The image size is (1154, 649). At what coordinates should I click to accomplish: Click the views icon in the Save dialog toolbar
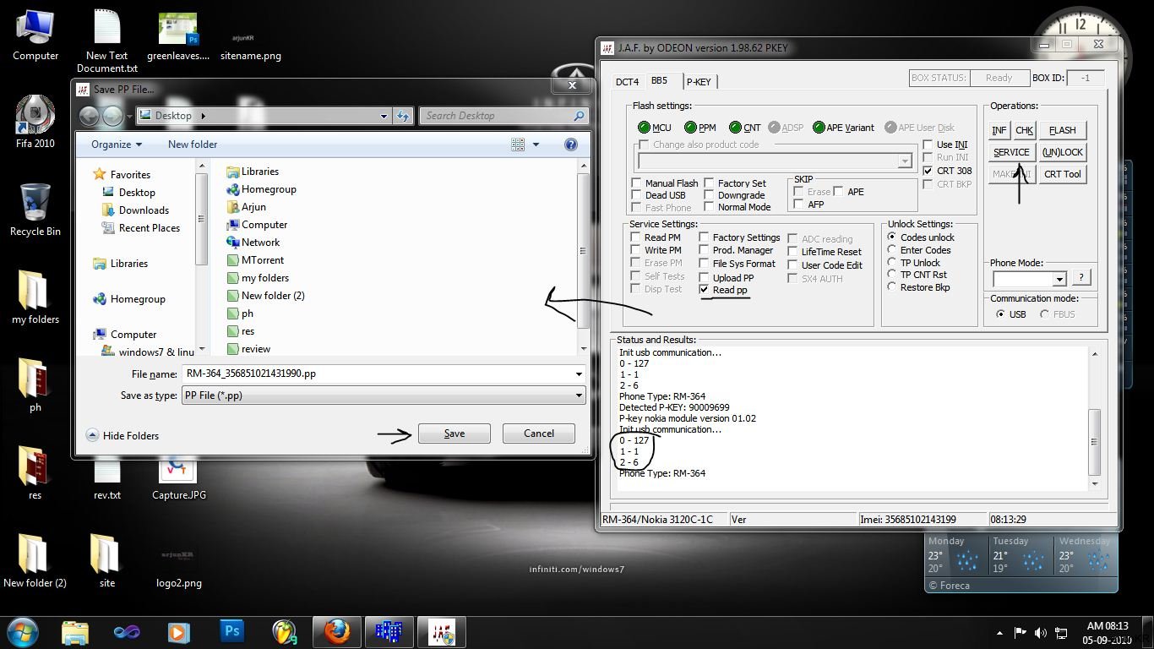point(517,144)
